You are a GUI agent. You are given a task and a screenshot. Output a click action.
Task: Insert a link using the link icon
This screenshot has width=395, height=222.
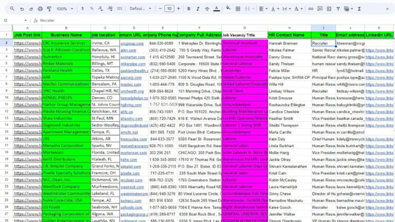tap(311, 9)
